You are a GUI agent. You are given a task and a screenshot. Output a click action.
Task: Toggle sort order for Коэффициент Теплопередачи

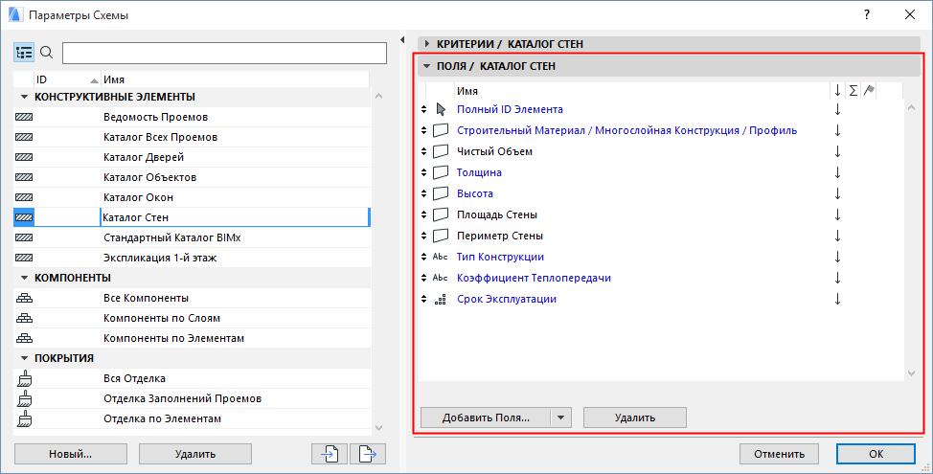coord(838,278)
